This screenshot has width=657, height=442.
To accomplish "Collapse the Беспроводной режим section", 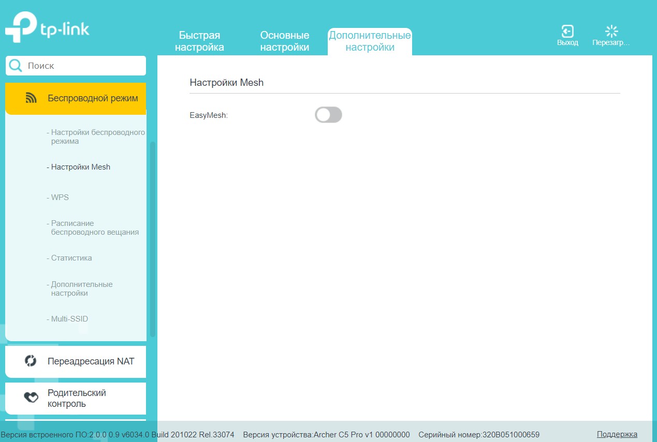I will point(92,98).
